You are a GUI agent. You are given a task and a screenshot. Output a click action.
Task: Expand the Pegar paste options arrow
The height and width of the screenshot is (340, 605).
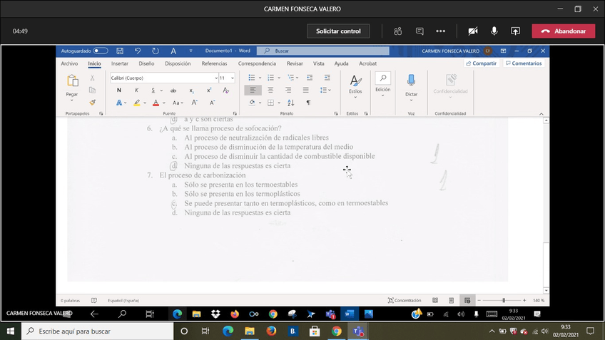pos(72,101)
